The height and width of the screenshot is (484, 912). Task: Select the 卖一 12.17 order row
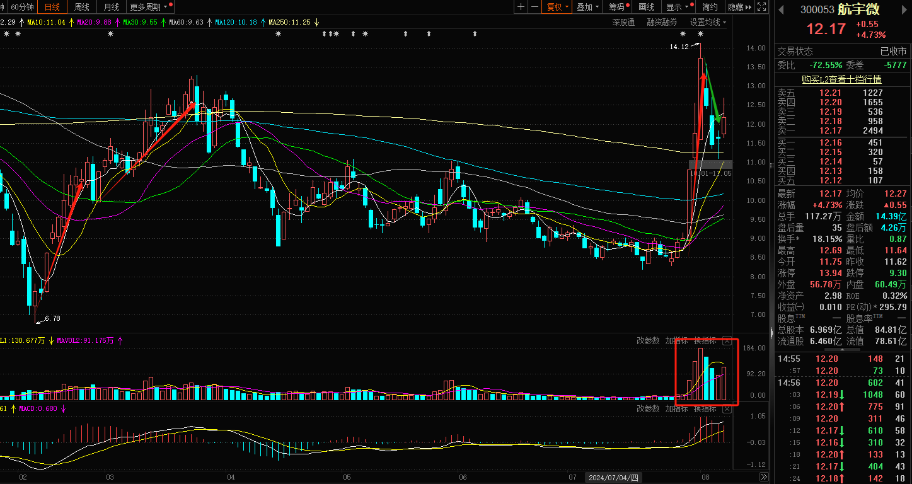click(x=841, y=131)
